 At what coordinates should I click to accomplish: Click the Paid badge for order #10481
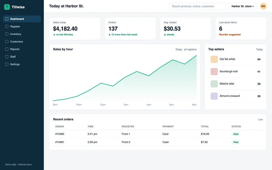(236, 142)
